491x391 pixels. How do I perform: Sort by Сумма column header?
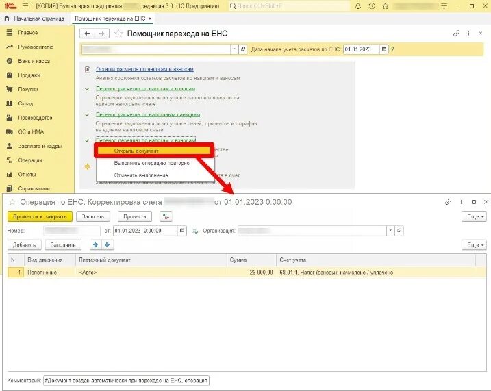(251, 260)
